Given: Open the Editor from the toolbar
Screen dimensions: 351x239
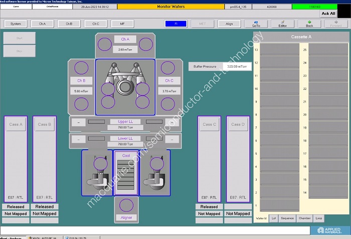Looking at the screenshot, I should click(282, 24).
